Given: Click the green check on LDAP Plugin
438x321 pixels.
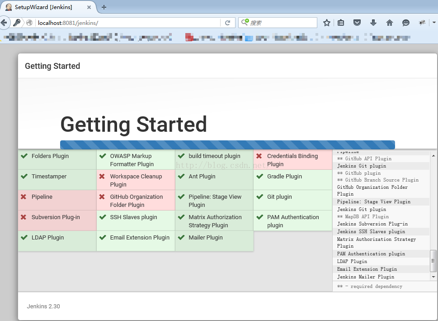Looking at the screenshot, I should point(24,238).
